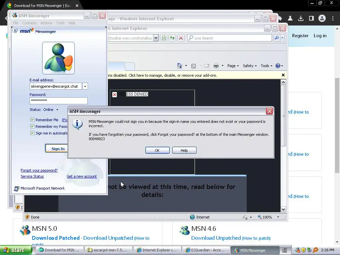Open the Messenger Tools menu
Image resolution: width=340 pixels, height=255 pixels.
[60, 23]
